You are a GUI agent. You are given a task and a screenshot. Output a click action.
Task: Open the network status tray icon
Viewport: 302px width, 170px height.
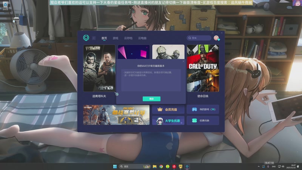[279, 167]
